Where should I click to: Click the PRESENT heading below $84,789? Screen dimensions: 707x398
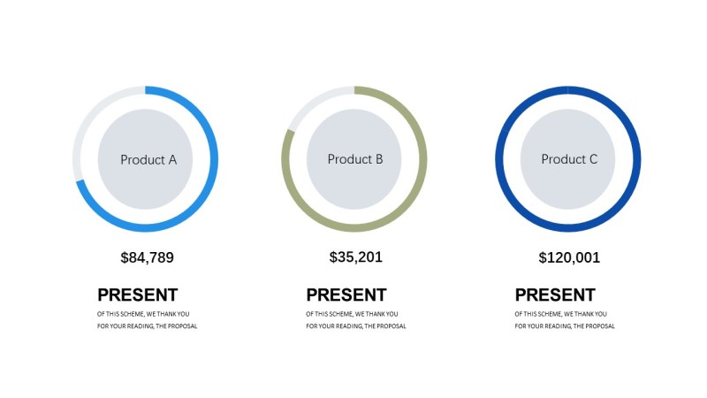pyautogui.click(x=138, y=295)
